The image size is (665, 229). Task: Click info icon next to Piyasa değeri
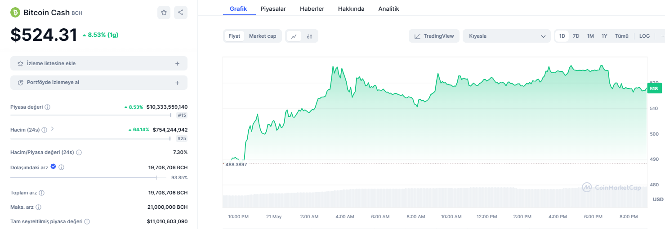click(x=48, y=107)
